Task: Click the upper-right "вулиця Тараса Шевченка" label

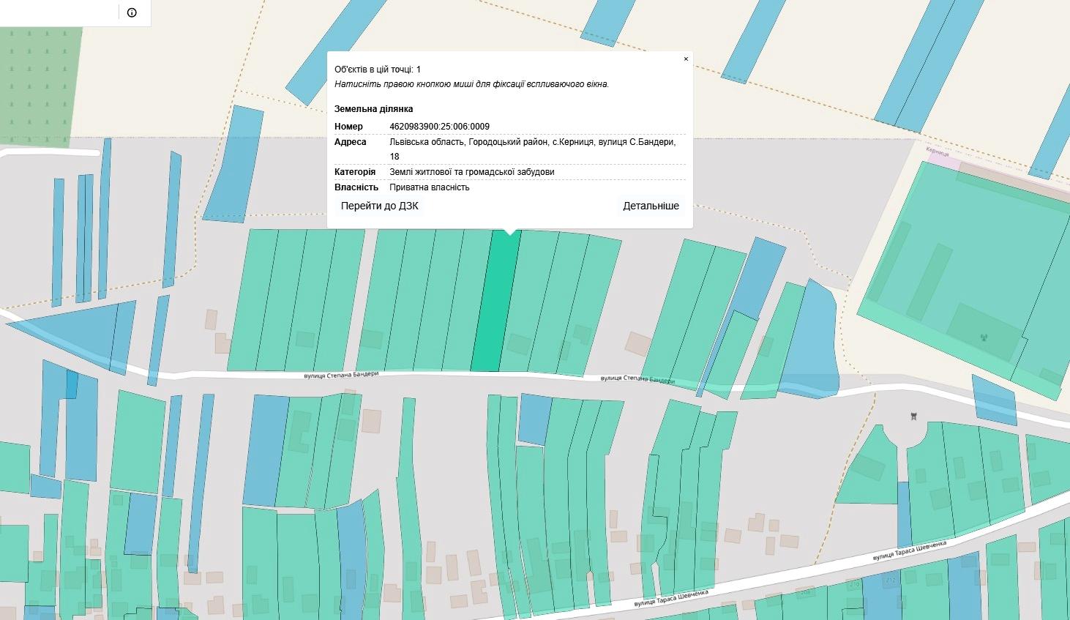Action: click(909, 551)
